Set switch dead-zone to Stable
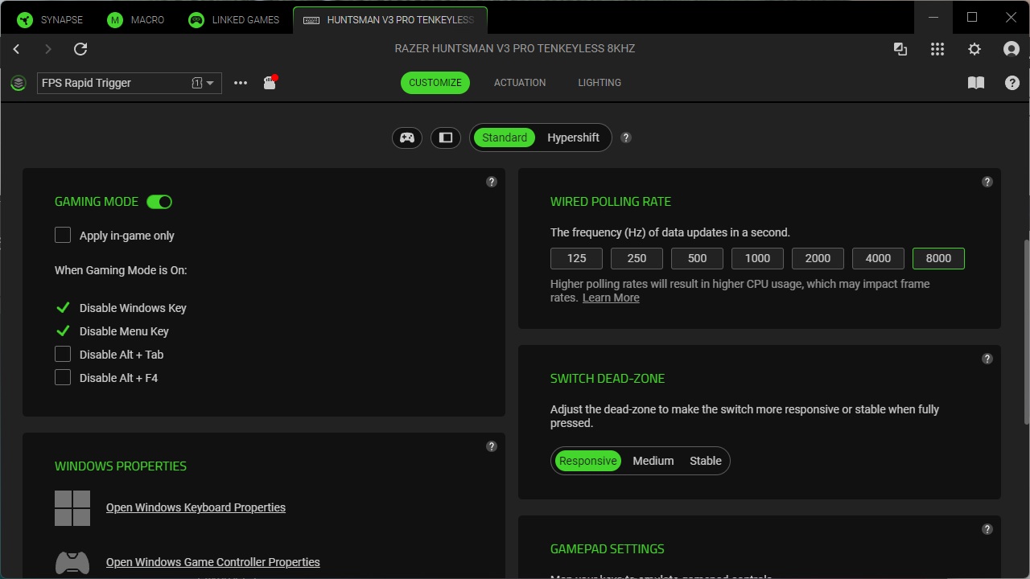The height and width of the screenshot is (579, 1030). click(x=705, y=461)
